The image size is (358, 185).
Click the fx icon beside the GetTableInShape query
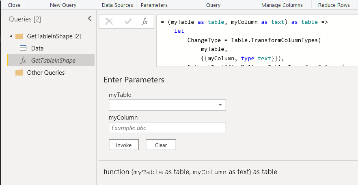pos(23,60)
